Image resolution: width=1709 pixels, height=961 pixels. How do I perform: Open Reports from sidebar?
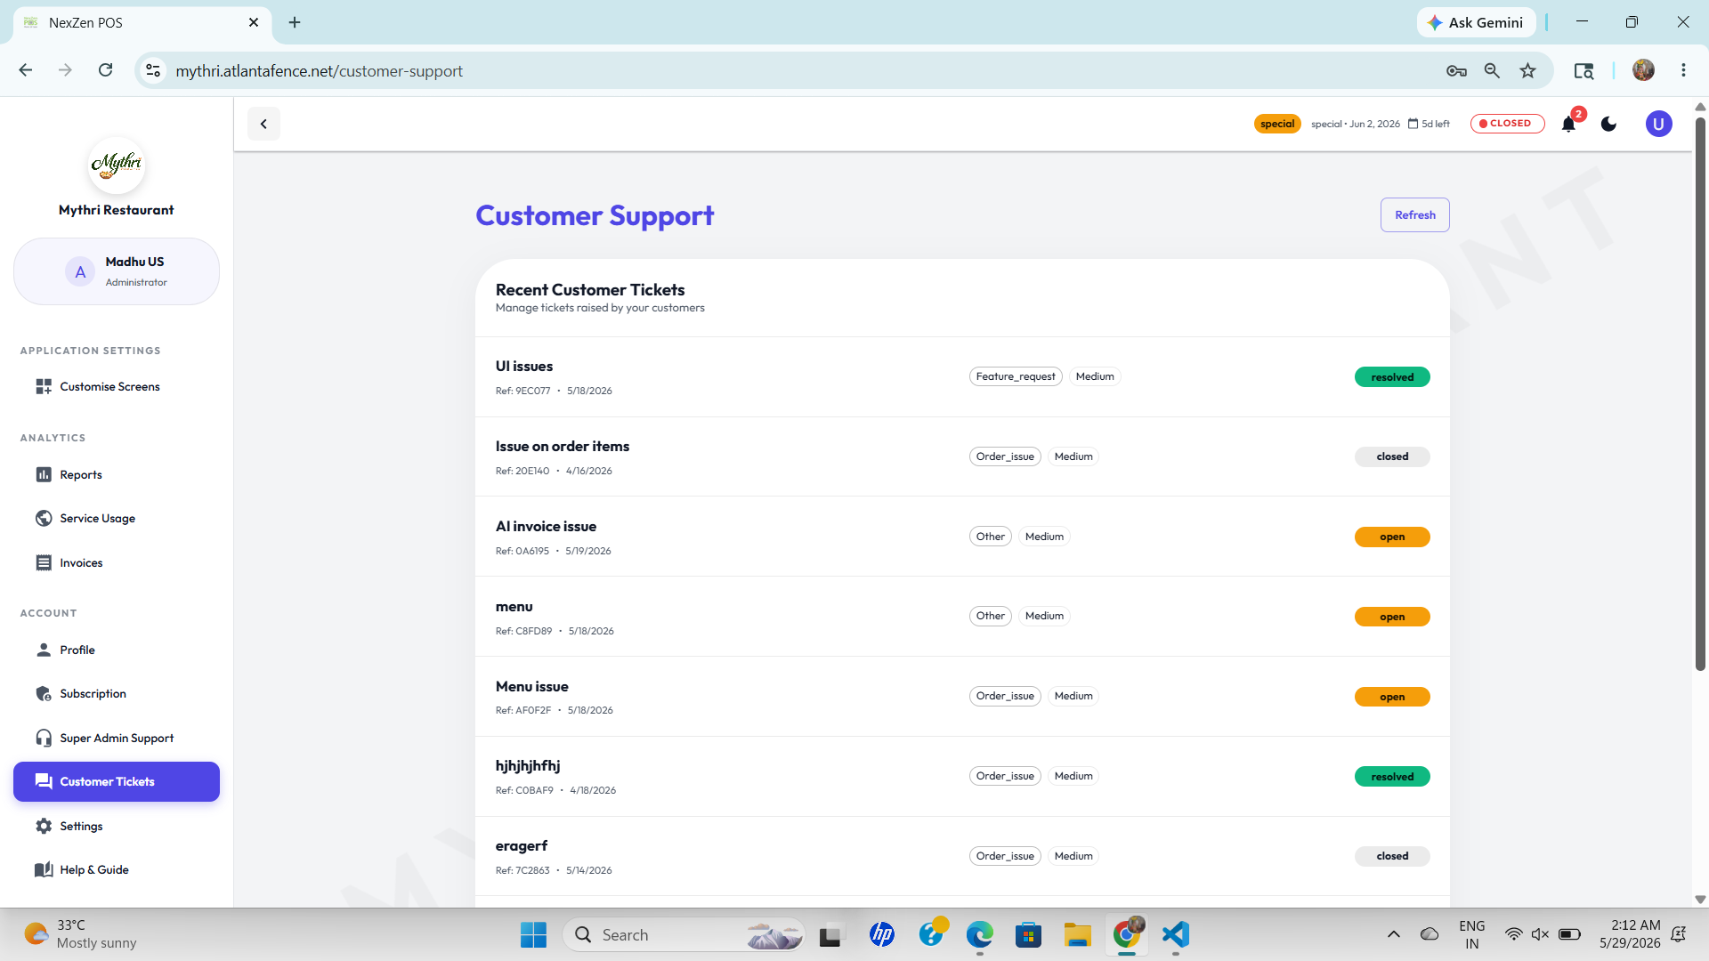pyautogui.click(x=117, y=475)
